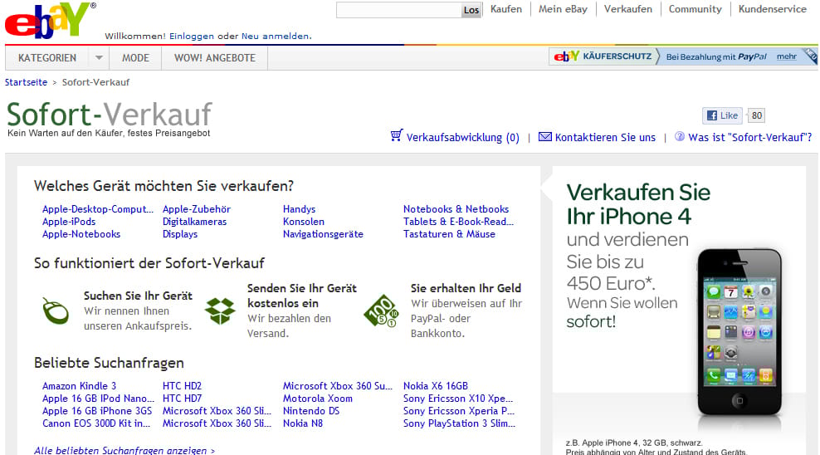Select Digitalkameras category
820x455 pixels.
(x=194, y=222)
